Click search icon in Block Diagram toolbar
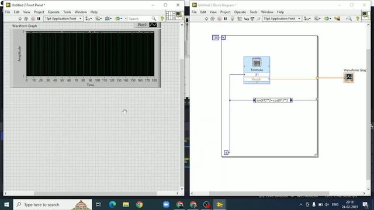The image size is (374, 210). 349,19
